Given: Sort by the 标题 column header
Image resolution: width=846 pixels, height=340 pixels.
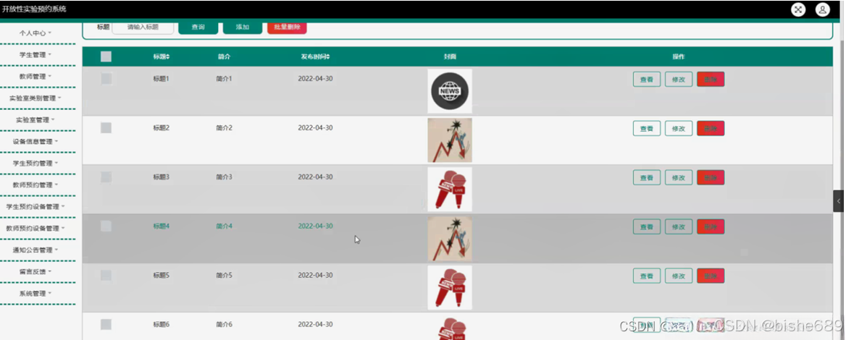Looking at the screenshot, I should (x=162, y=56).
